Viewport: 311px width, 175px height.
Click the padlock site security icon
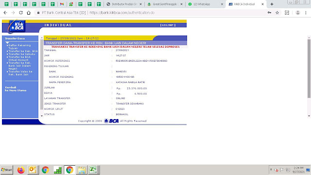(x=38, y=13)
